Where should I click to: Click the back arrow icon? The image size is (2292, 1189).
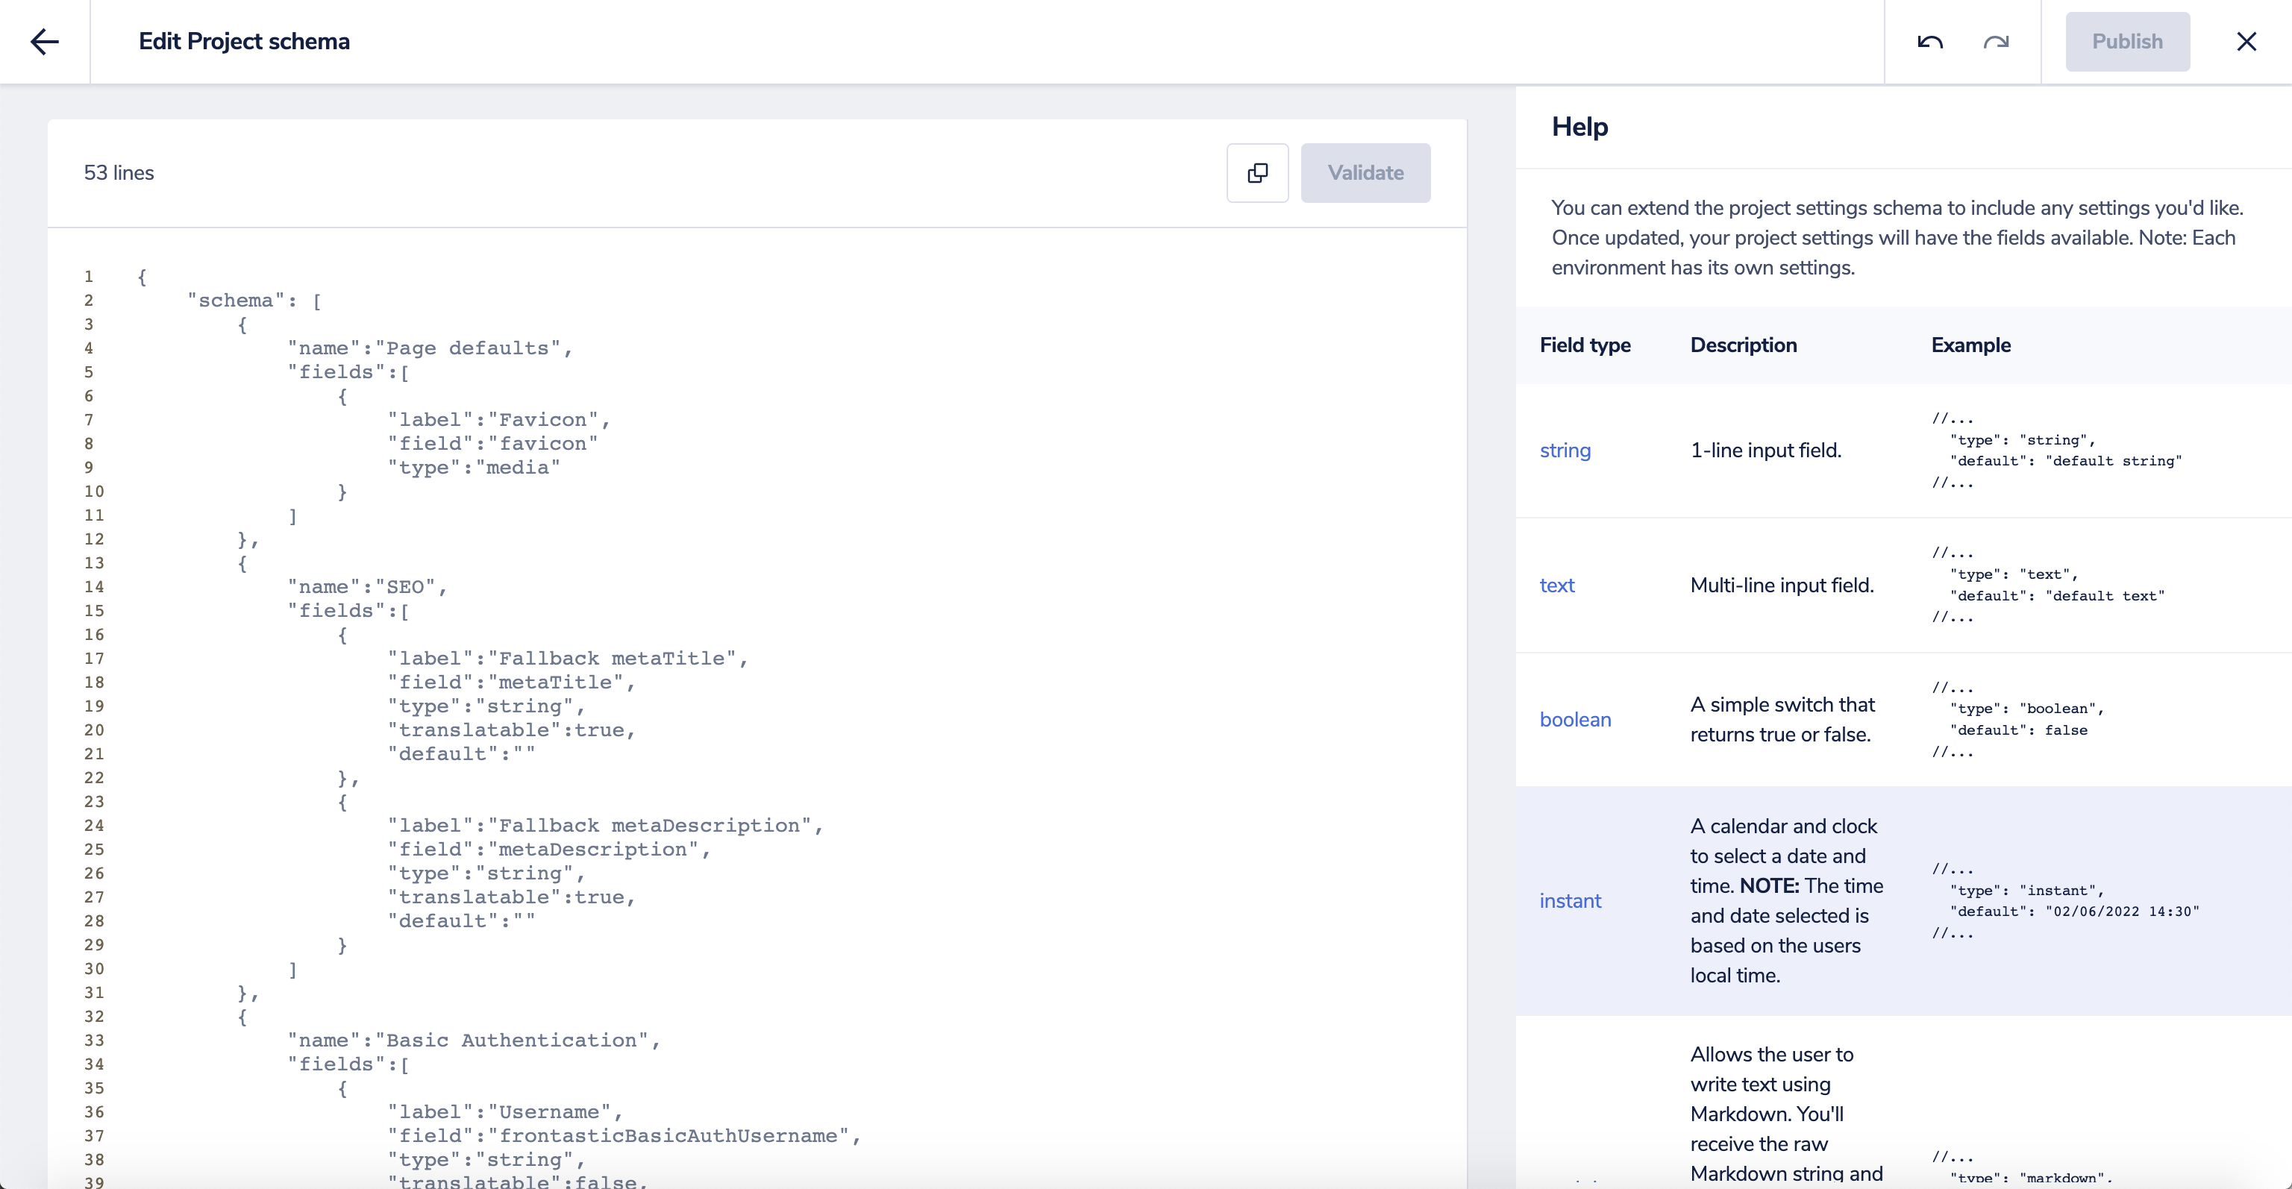45,42
